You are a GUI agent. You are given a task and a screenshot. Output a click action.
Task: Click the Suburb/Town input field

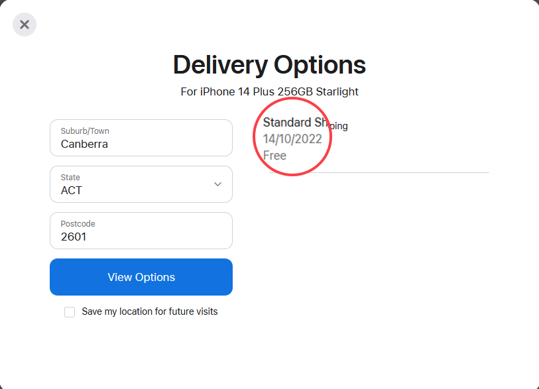tap(141, 138)
